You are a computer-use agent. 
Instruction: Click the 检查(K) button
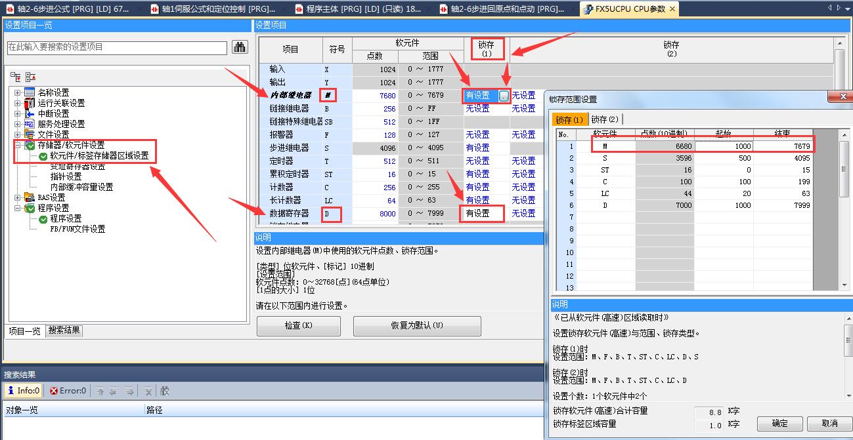tap(298, 326)
